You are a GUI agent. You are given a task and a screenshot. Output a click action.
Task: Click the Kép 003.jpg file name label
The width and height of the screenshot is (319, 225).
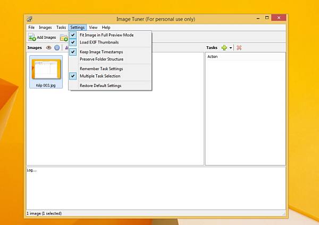(x=46, y=85)
